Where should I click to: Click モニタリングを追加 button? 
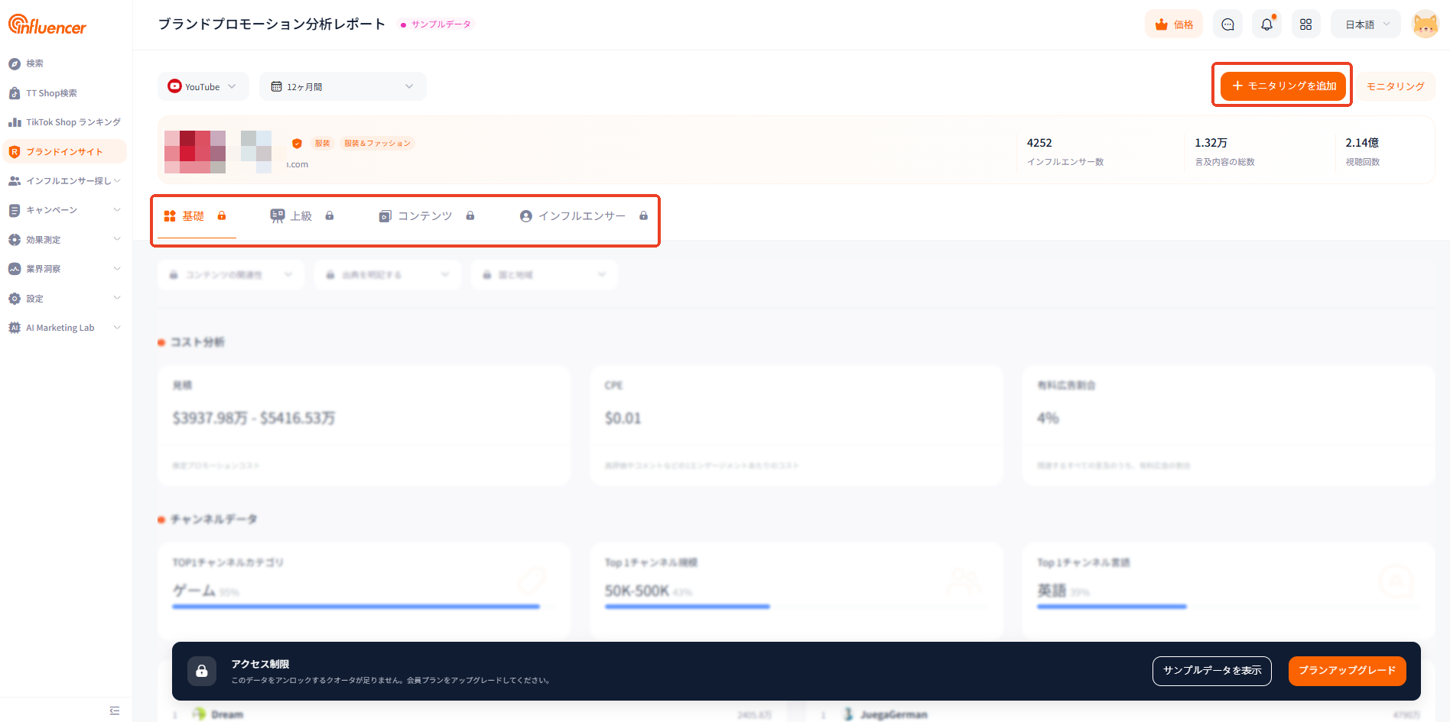click(1283, 86)
